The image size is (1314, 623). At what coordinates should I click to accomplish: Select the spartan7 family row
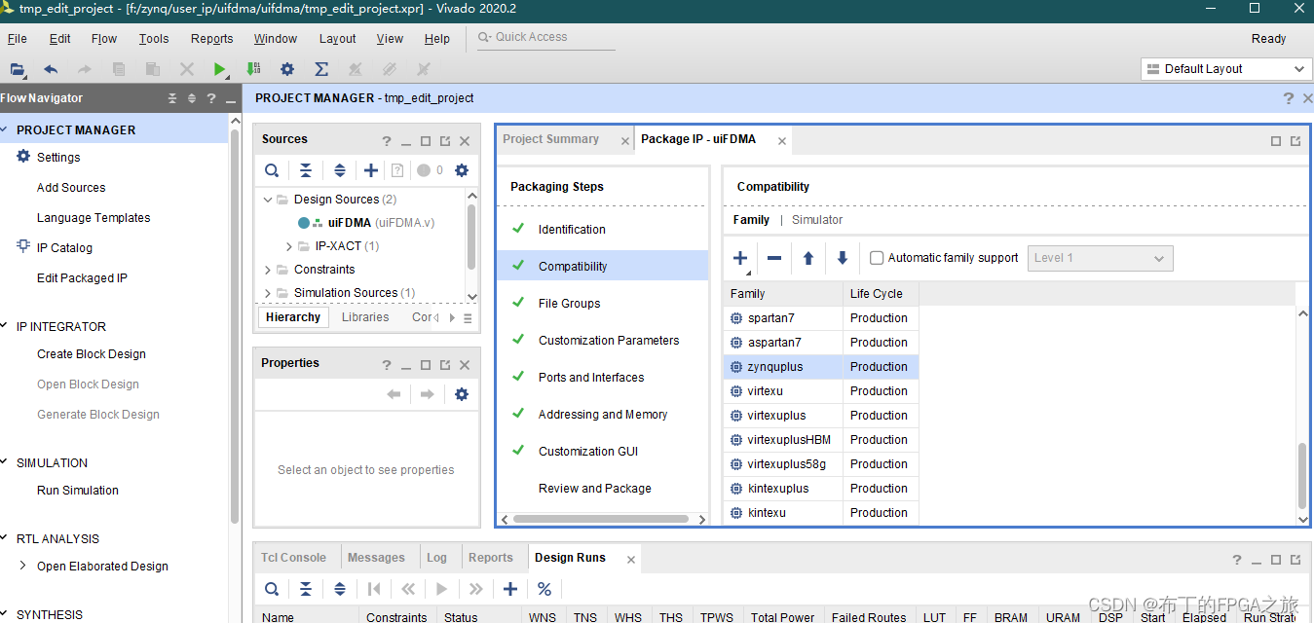click(x=821, y=318)
